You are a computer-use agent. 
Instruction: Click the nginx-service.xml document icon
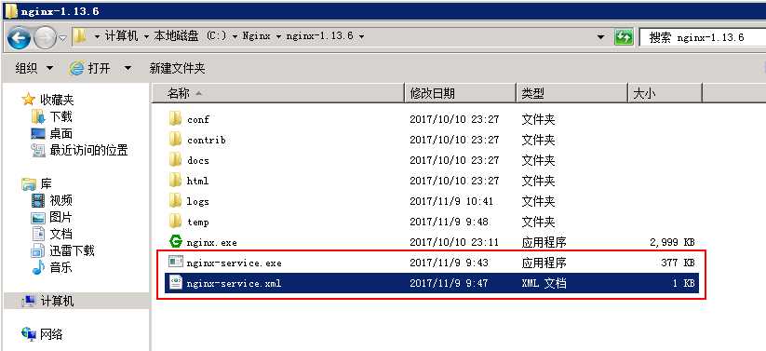(175, 282)
